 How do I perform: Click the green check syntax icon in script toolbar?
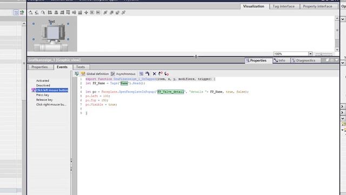click(77, 74)
